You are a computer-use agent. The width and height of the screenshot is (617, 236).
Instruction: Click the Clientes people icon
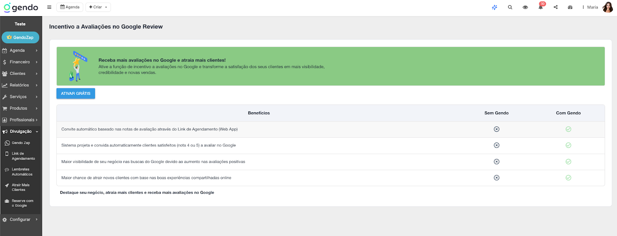click(5, 74)
